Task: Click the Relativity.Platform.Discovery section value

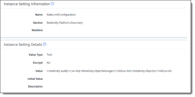Action: pos(65,23)
